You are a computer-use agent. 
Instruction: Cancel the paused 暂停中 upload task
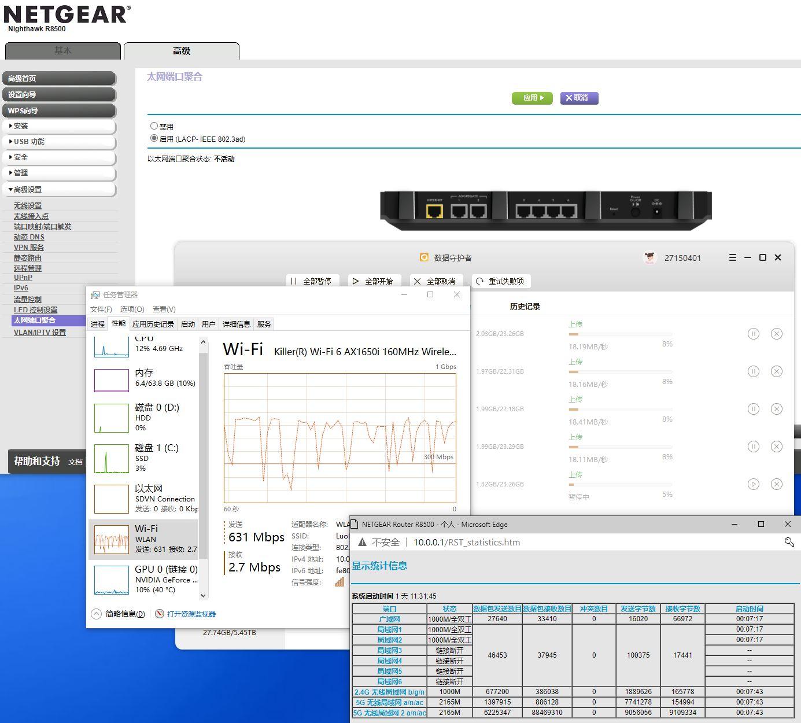777,484
